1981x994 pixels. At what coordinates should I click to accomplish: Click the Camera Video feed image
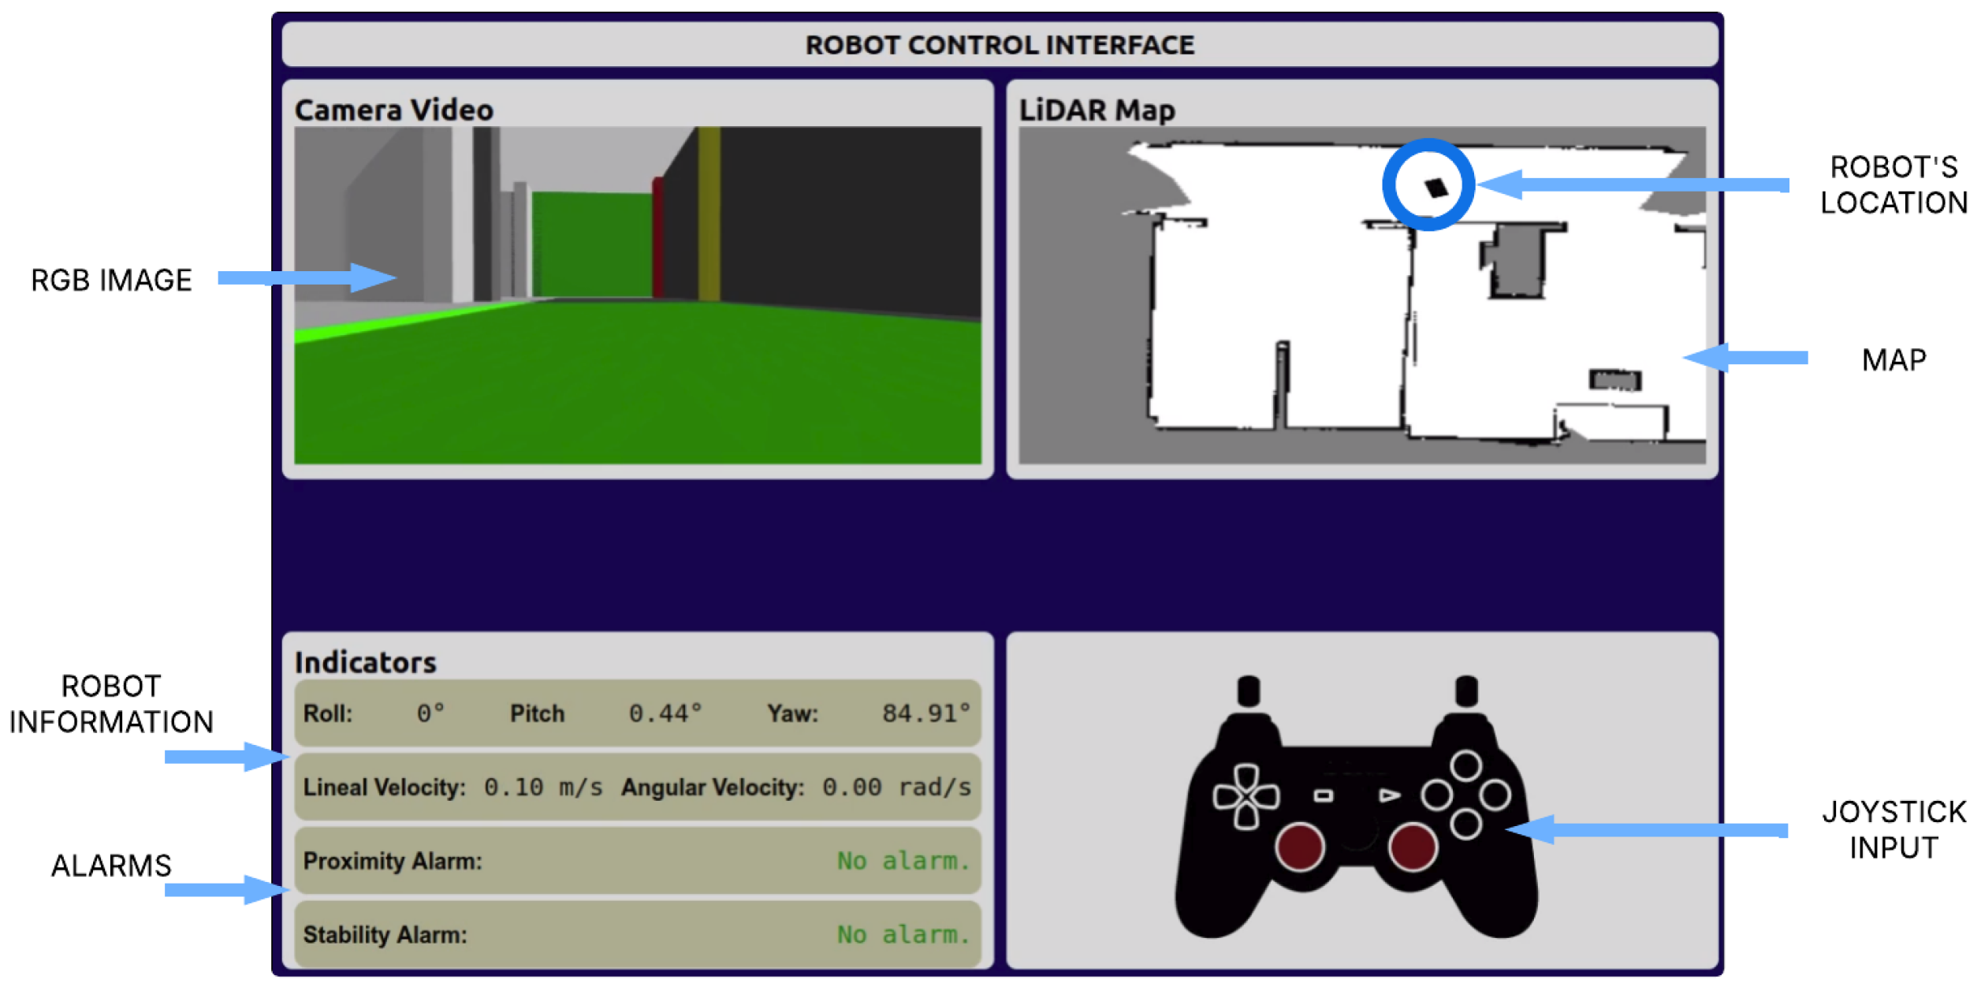[637, 295]
